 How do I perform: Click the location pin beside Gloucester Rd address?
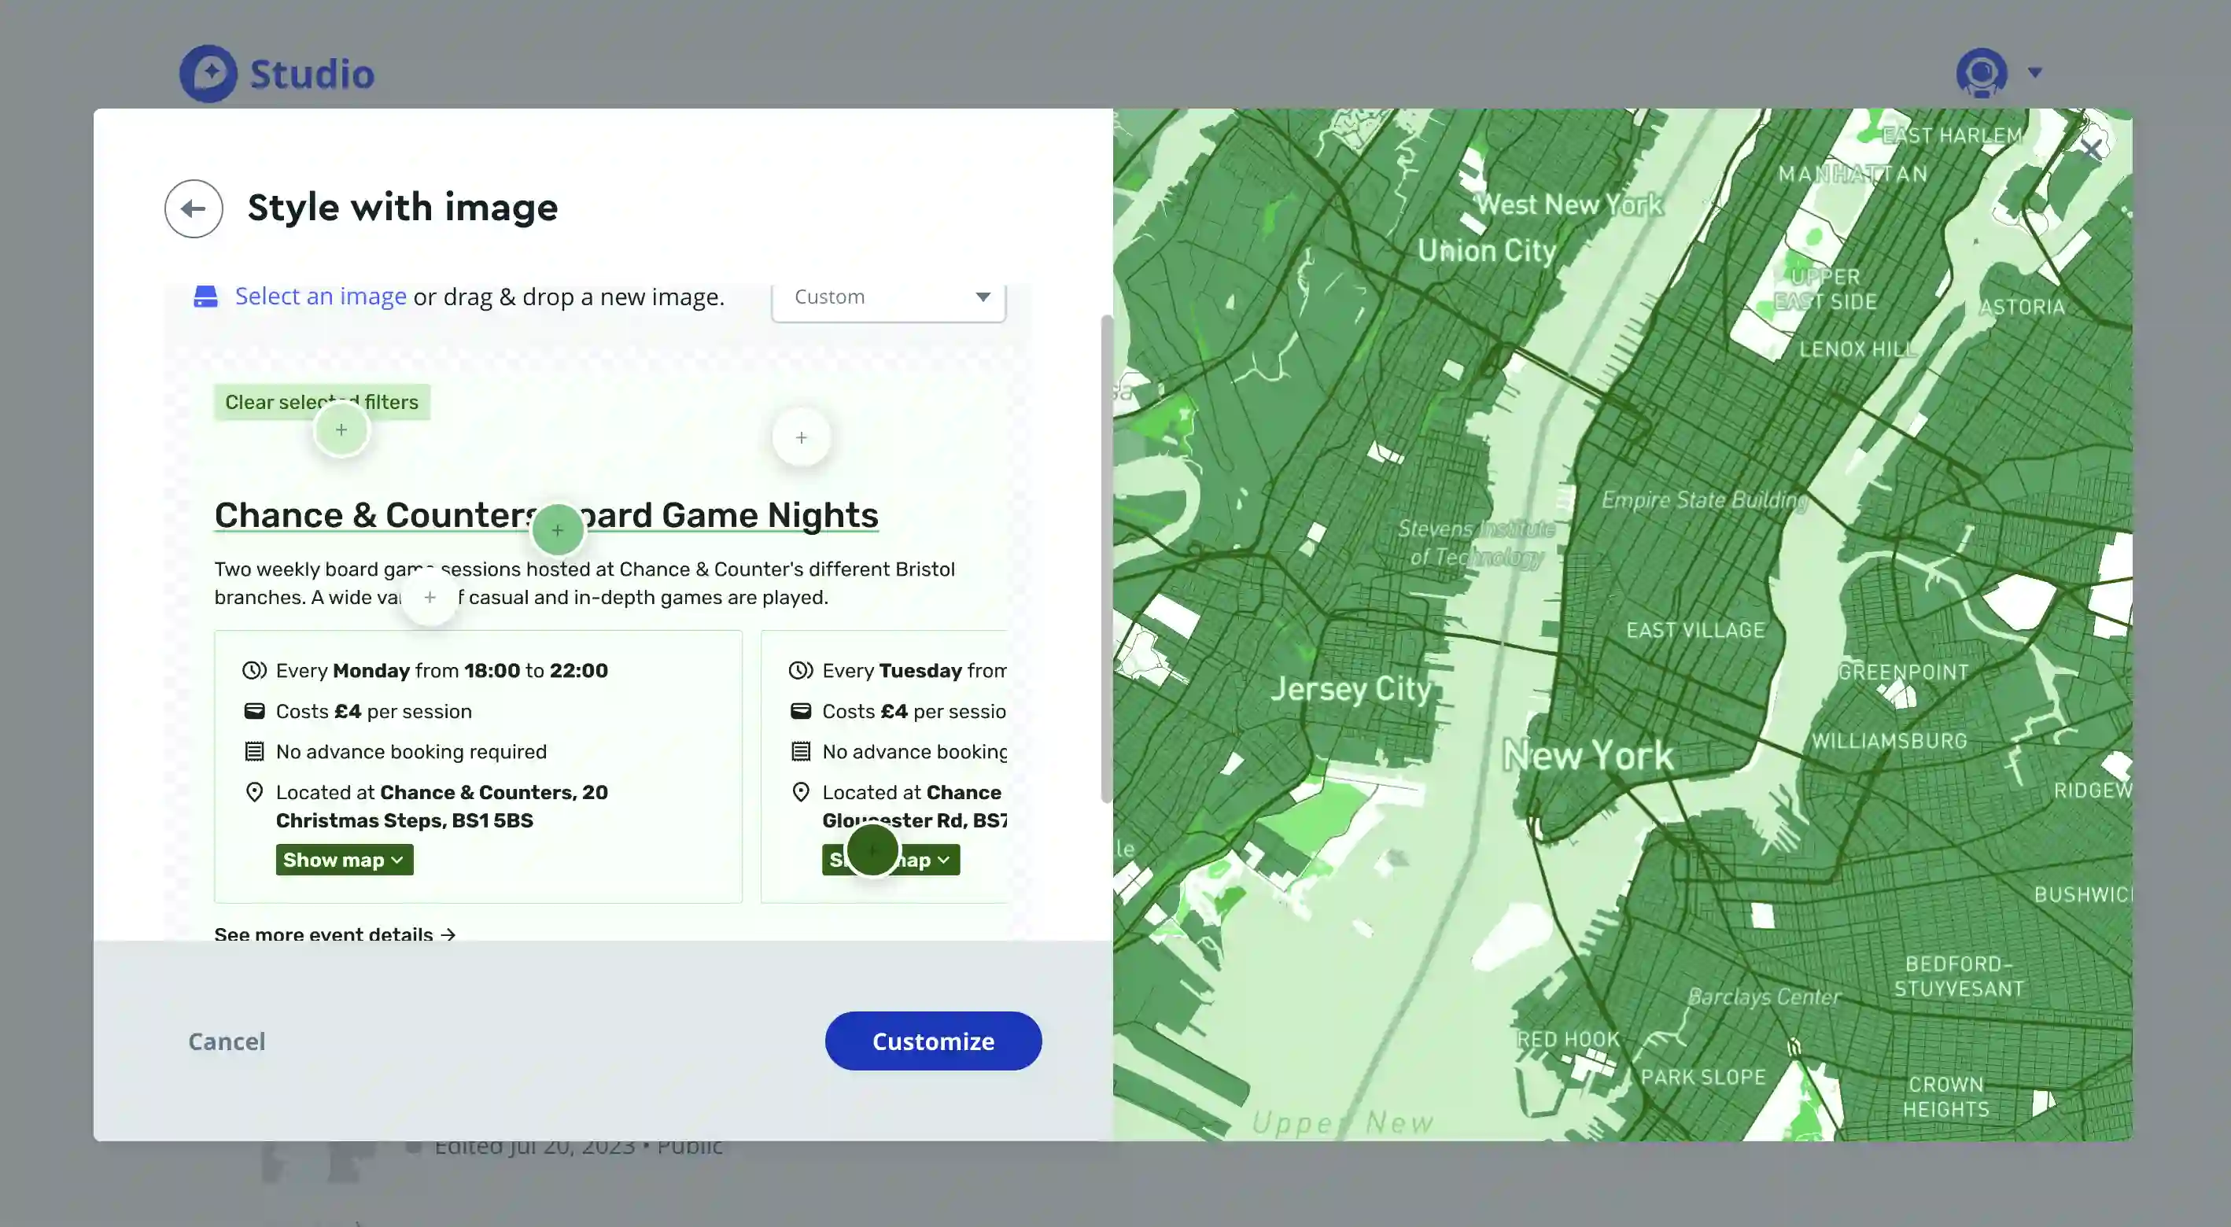pos(801,792)
